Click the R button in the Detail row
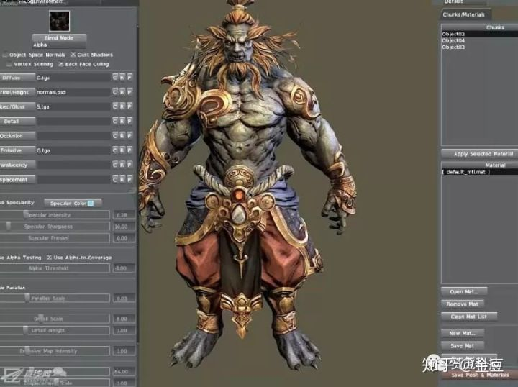Viewport: 518px width, 387px height. coord(122,121)
